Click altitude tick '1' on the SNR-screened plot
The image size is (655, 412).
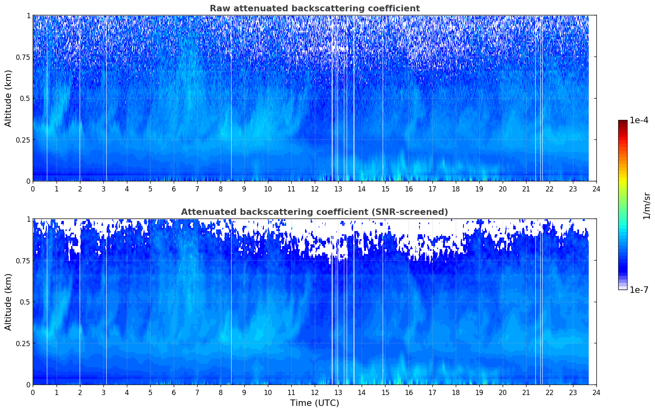28,219
